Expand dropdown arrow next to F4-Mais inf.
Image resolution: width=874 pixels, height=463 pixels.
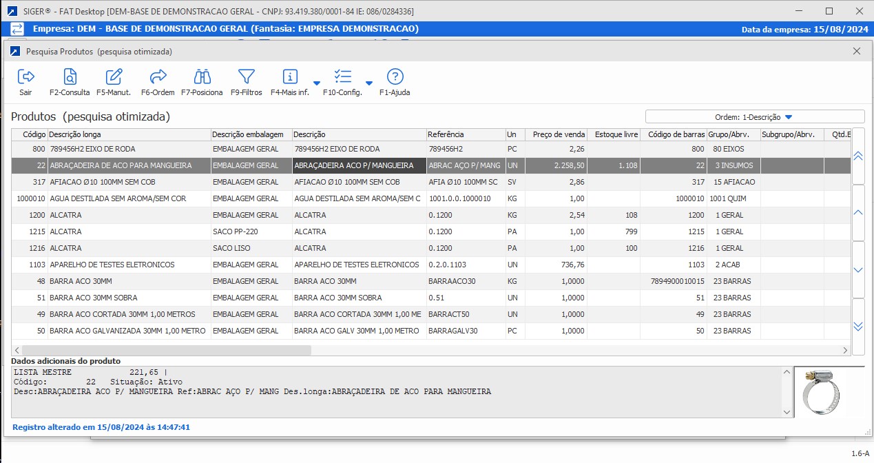coord(316,83)
